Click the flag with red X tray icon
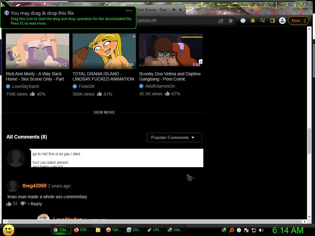315x236 pixels. (x=246, y=230)
